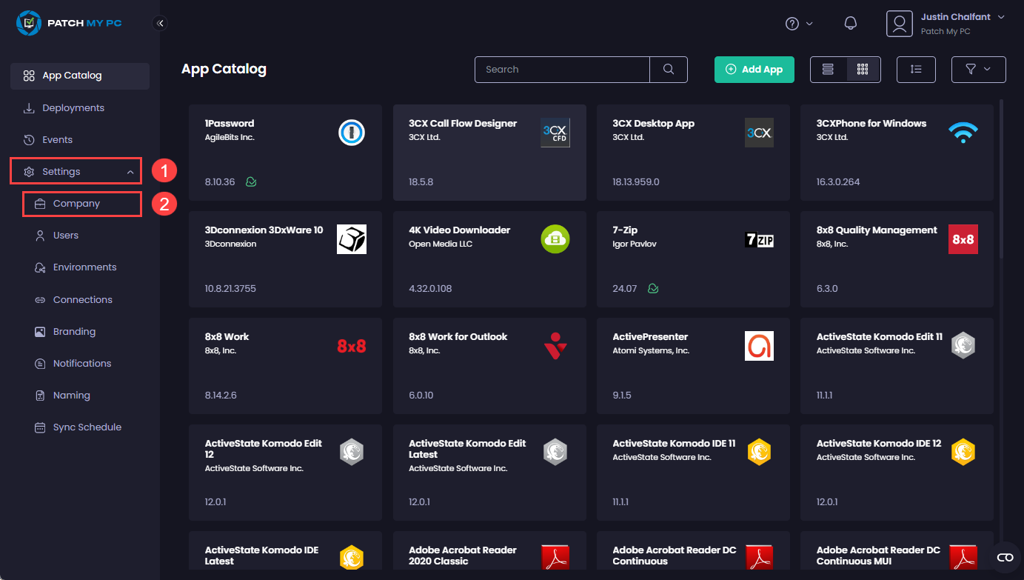The image size is (1024, 580).
Task: Click the notification bell icon
Action: (850, 23)
